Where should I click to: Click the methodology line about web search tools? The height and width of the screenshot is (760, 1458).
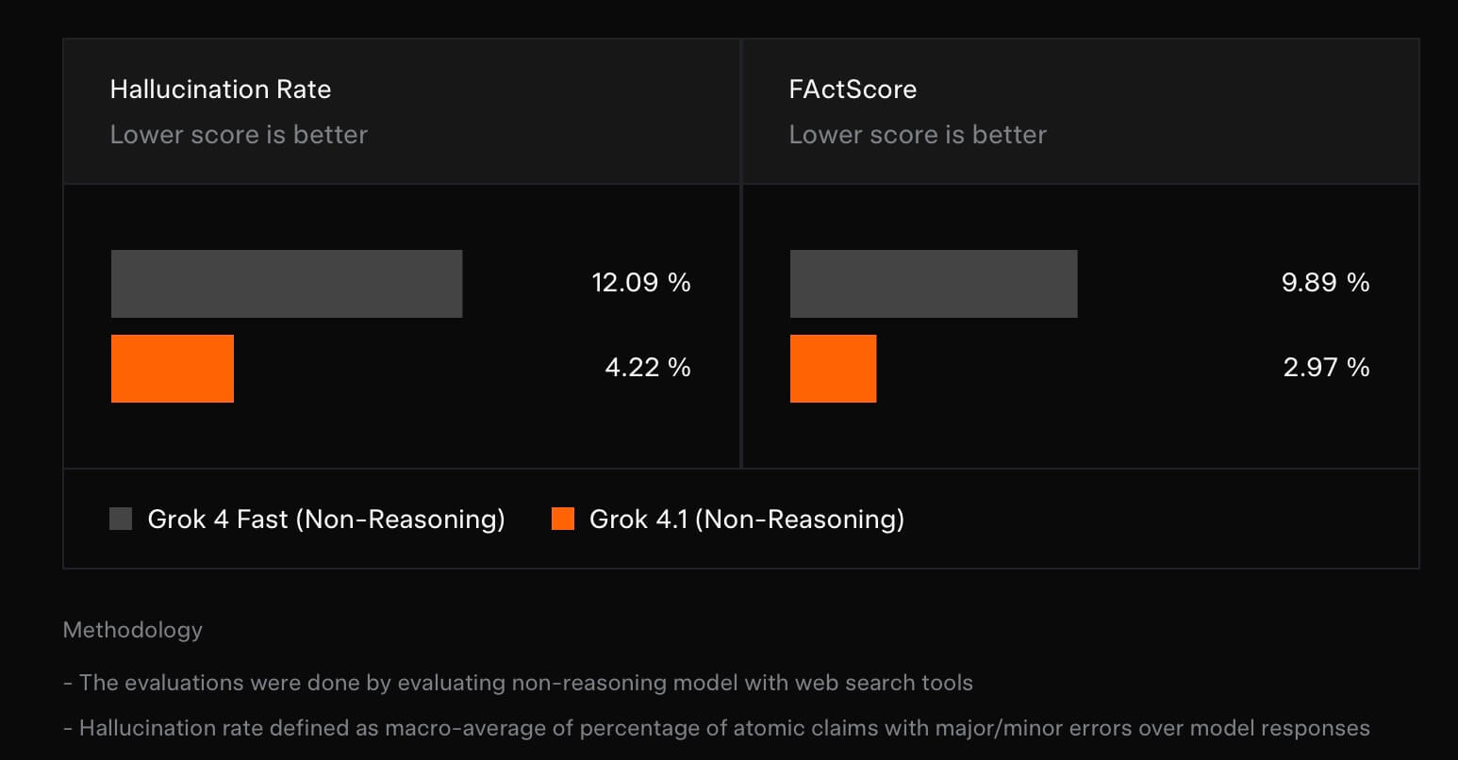coord(518,683)
